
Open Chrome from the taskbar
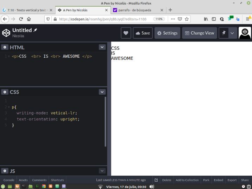[x=44, y=187]
